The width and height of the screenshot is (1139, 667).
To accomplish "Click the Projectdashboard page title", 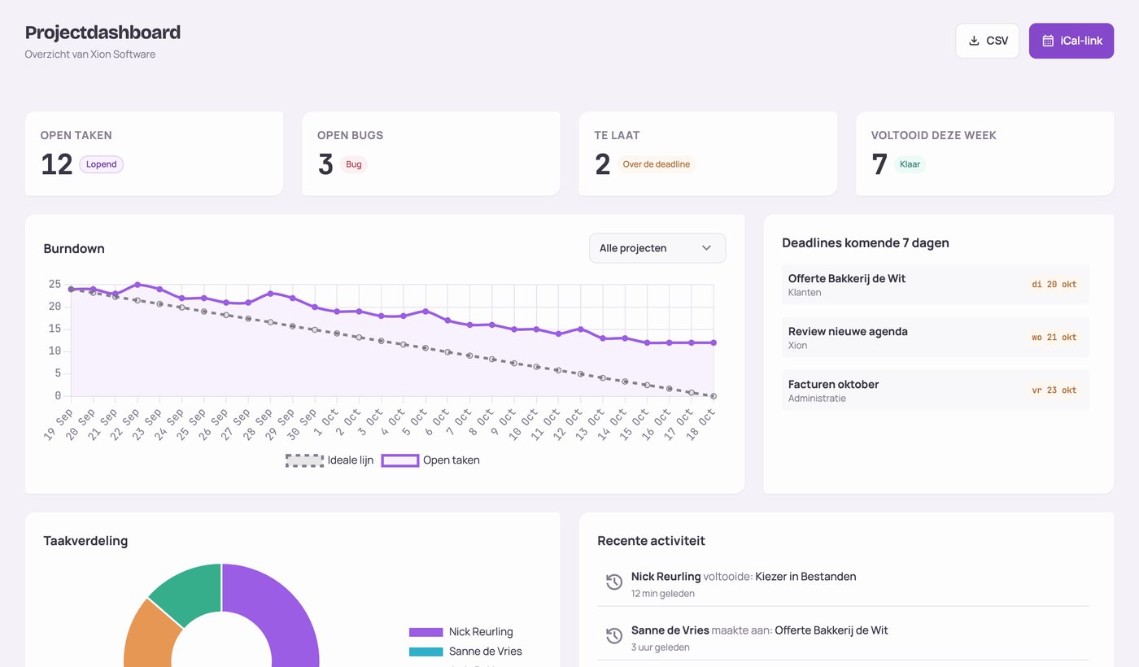I will (103, 33).
